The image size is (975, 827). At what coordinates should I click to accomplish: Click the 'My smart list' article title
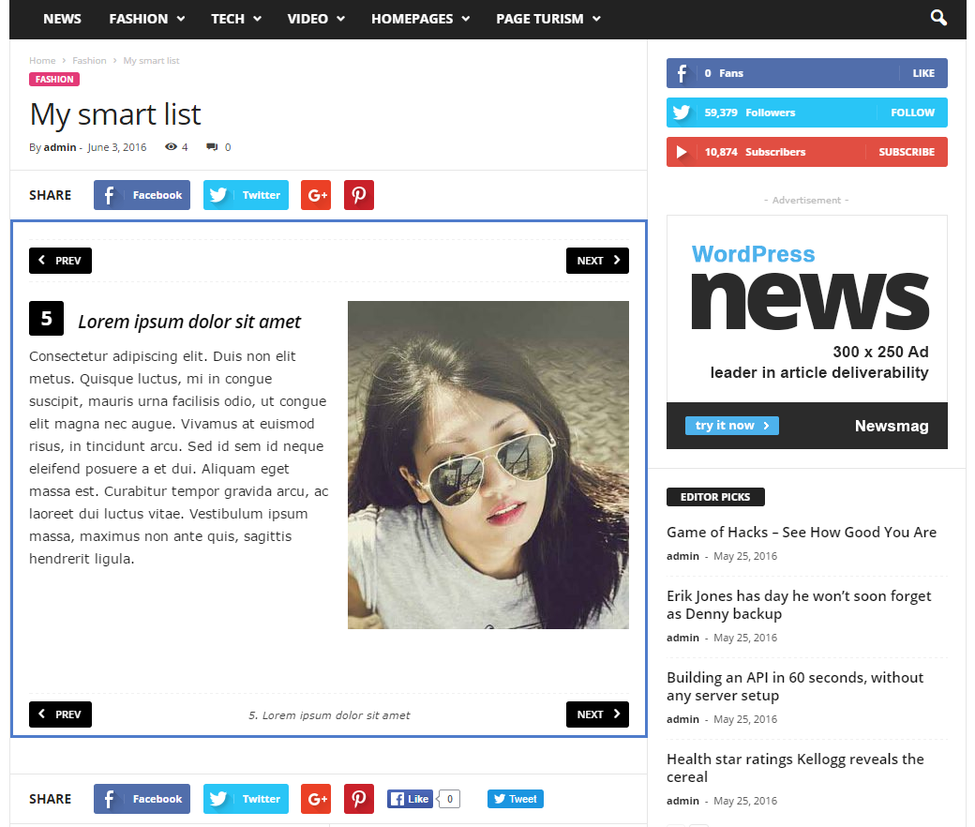[115, 114]
